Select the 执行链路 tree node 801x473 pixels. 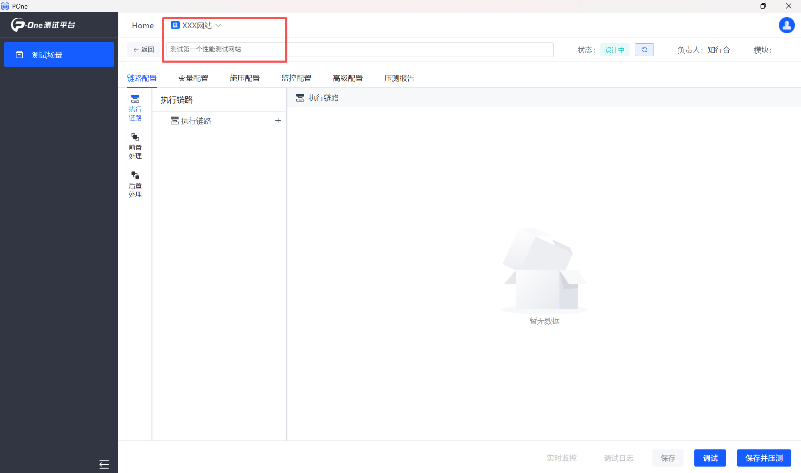[195, 121]
